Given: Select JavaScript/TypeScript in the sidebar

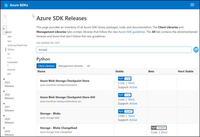Looking at the screenshot, I should [16, 45].
